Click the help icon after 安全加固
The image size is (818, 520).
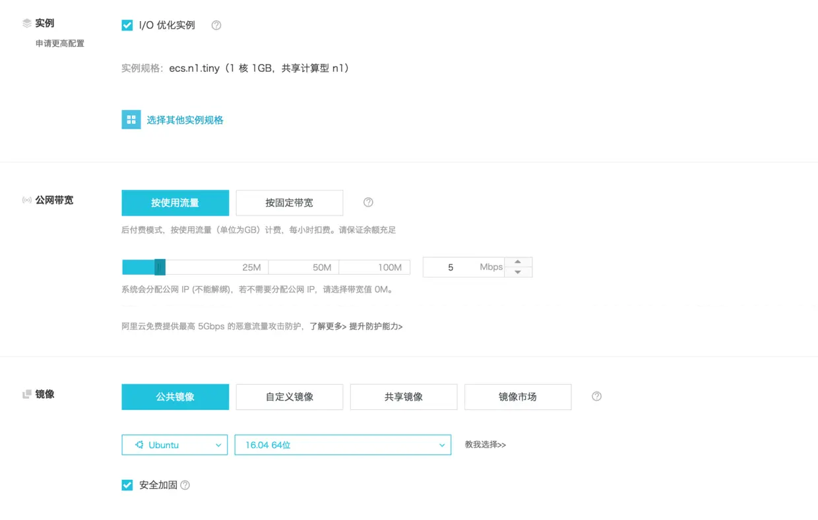[x=184, y=484]
